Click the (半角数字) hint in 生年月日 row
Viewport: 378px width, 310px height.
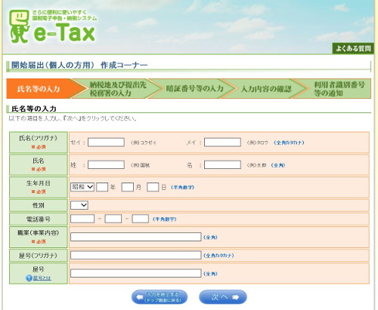183,187
